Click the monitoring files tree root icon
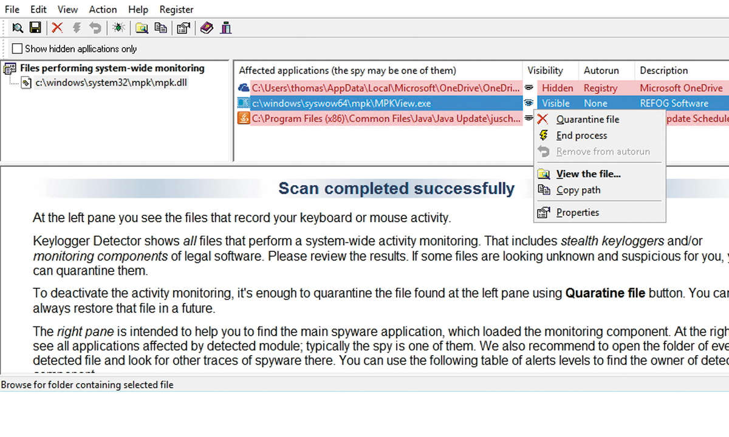The height and width of the screenshot is (437, 729). point(10,69)
